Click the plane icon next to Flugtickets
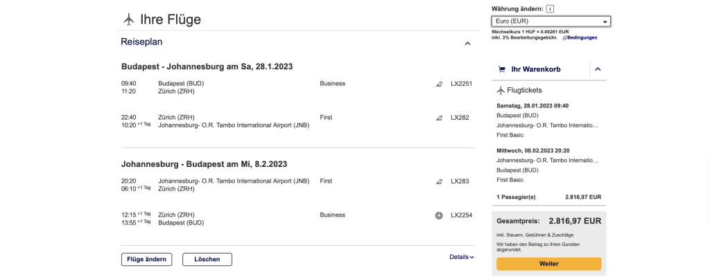 501,90
